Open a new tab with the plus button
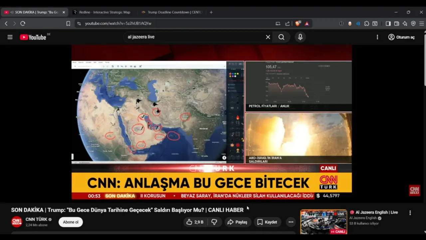This screenshot has height=240, width=426. click(211, 12)
